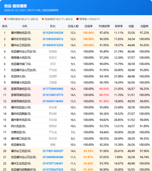152x171 pixels.
Task: Select team 福州青口优远1队
Action: (21, 139)
